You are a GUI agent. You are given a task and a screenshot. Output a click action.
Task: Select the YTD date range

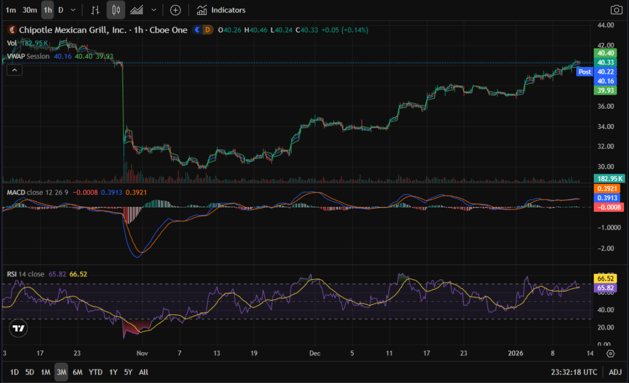tap(95, 372)
